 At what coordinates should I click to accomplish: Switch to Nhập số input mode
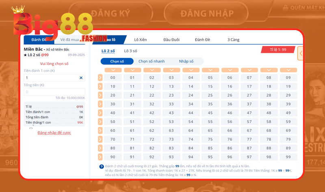tap(186, 61)
